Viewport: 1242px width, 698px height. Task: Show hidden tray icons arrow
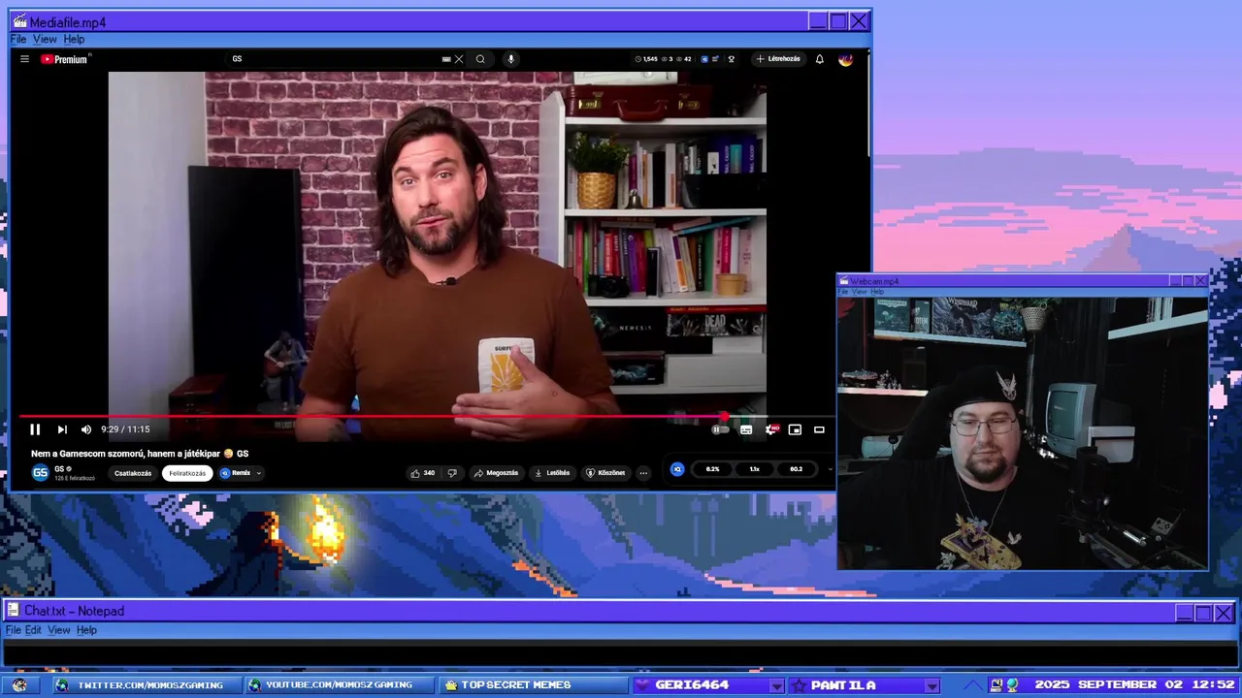point(972,685)
